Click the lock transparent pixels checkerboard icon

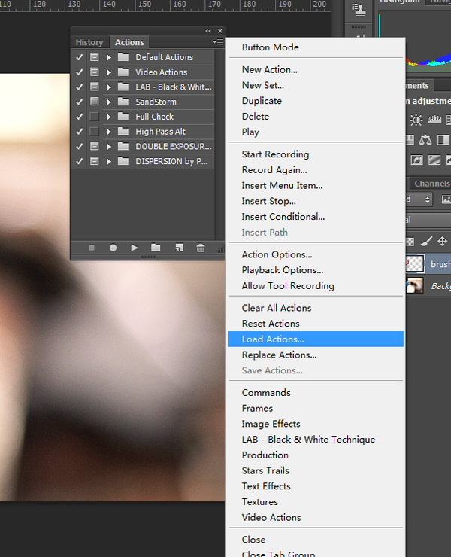pos(410,242)
